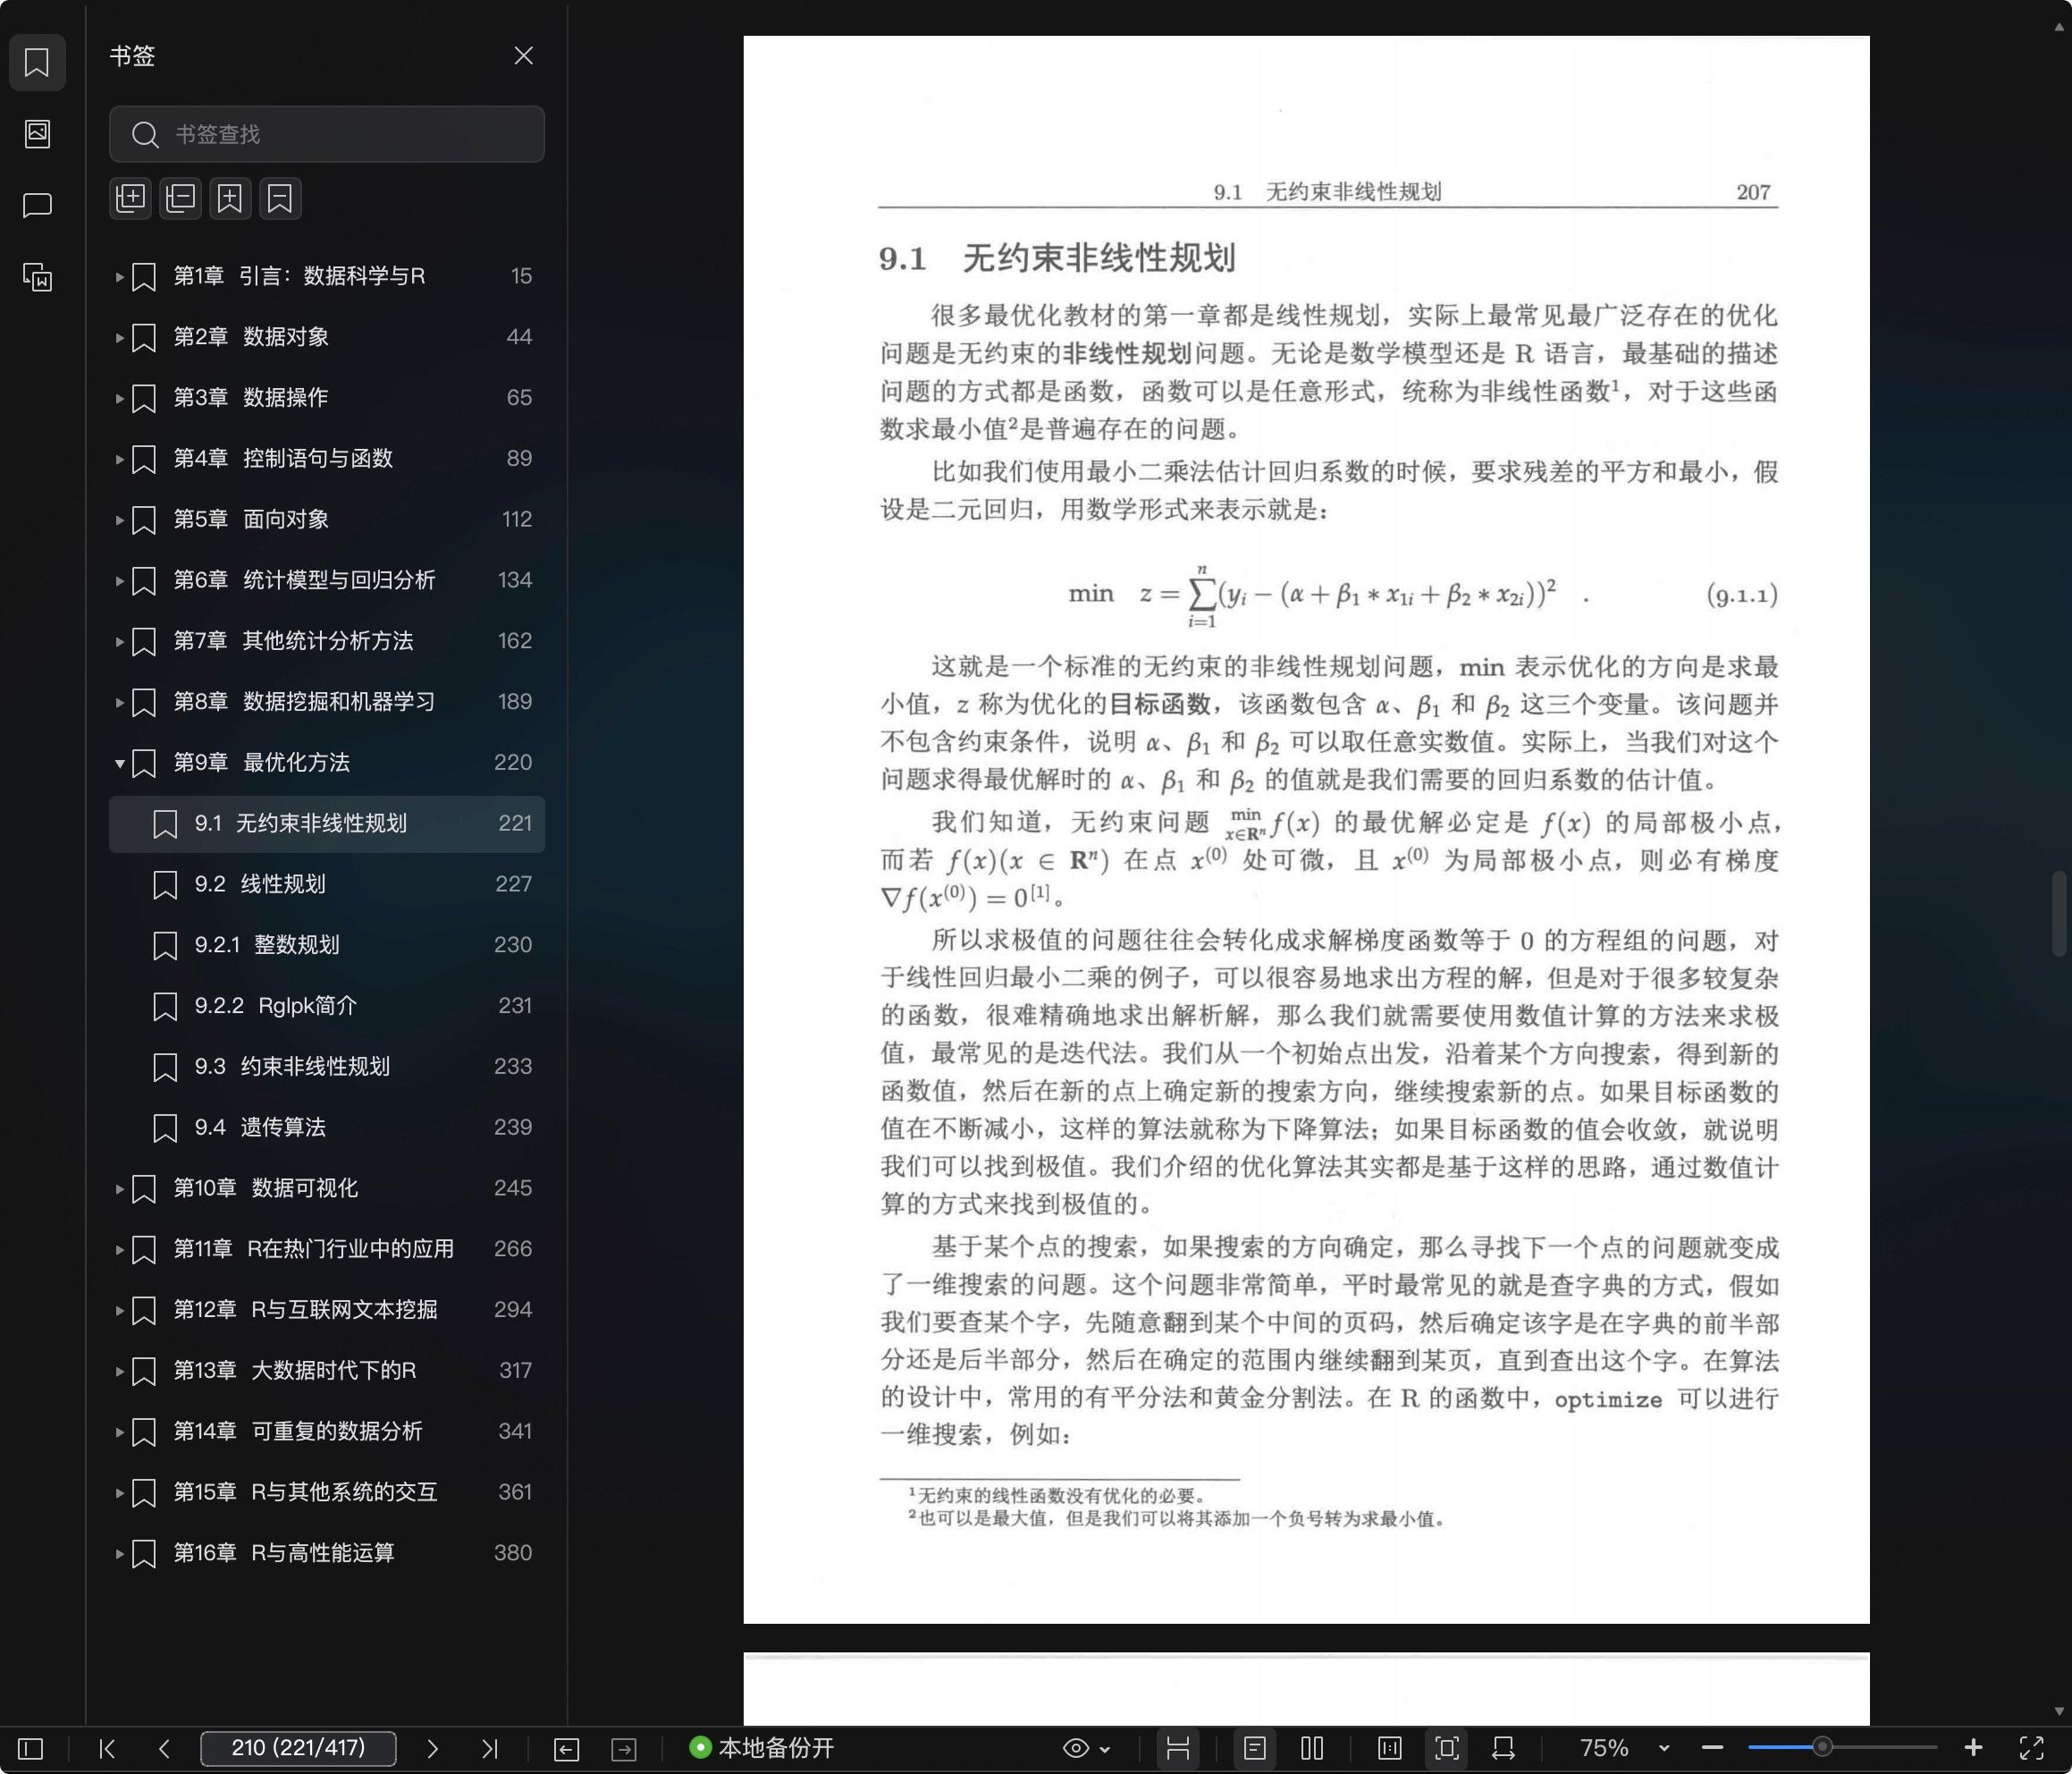Open the thumbnails panel icon
Image resolution: width=2072 pixels, height=1774 pixels.
pos(37,133)
